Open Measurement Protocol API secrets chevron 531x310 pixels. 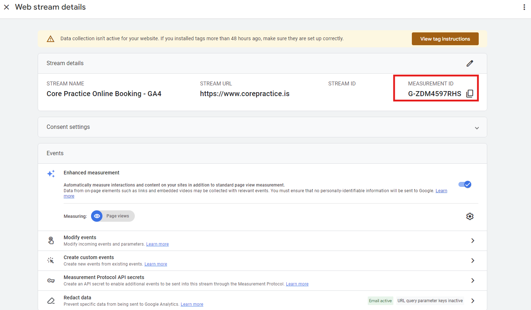pos(473,280)
